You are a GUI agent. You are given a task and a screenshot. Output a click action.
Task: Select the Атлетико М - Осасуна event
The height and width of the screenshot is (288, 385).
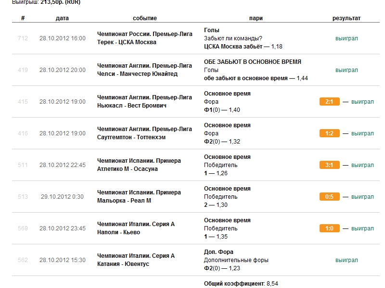click(x=128, y=169)
